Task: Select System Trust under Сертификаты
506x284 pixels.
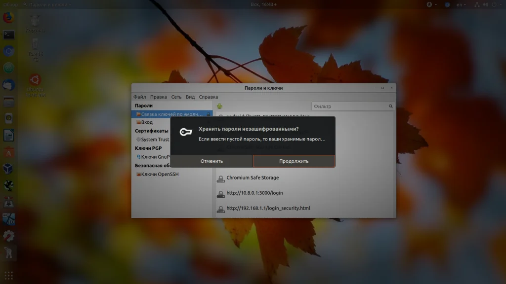Action: tap(153, 140)
